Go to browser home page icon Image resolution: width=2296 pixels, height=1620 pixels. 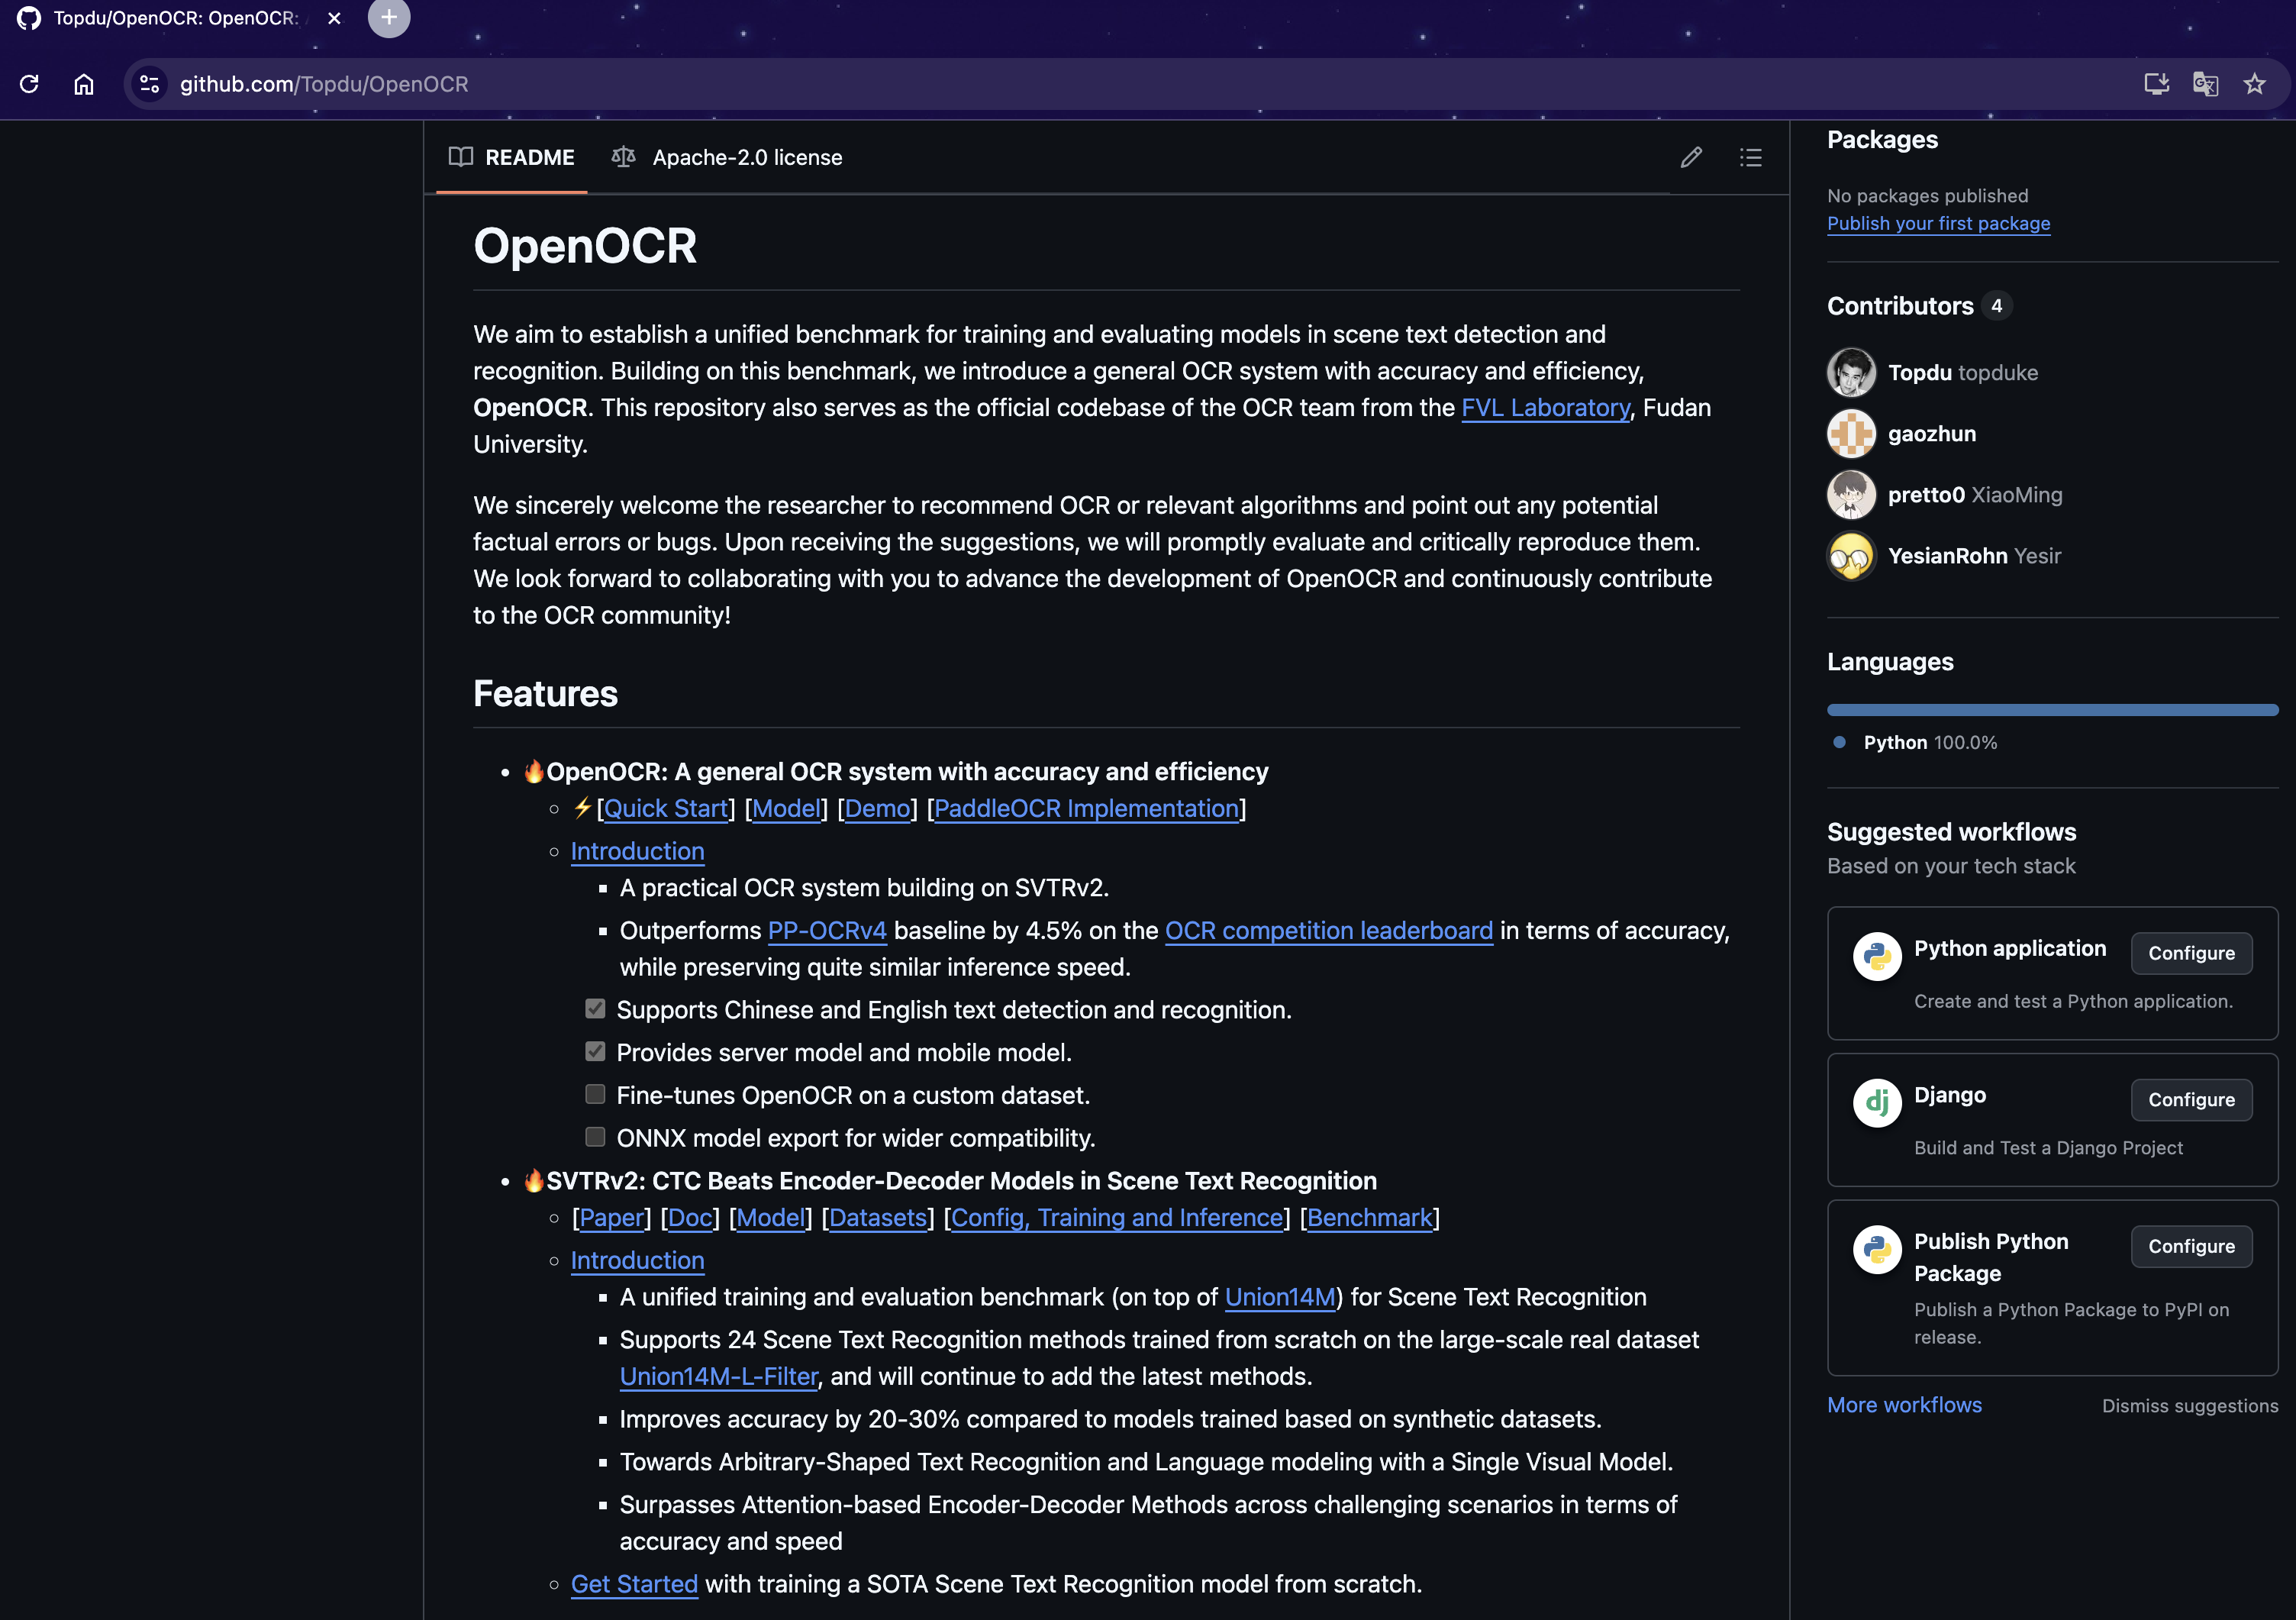coord(84,84)
